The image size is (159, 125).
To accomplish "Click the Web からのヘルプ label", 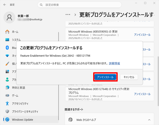I will [x=86, y=120].
